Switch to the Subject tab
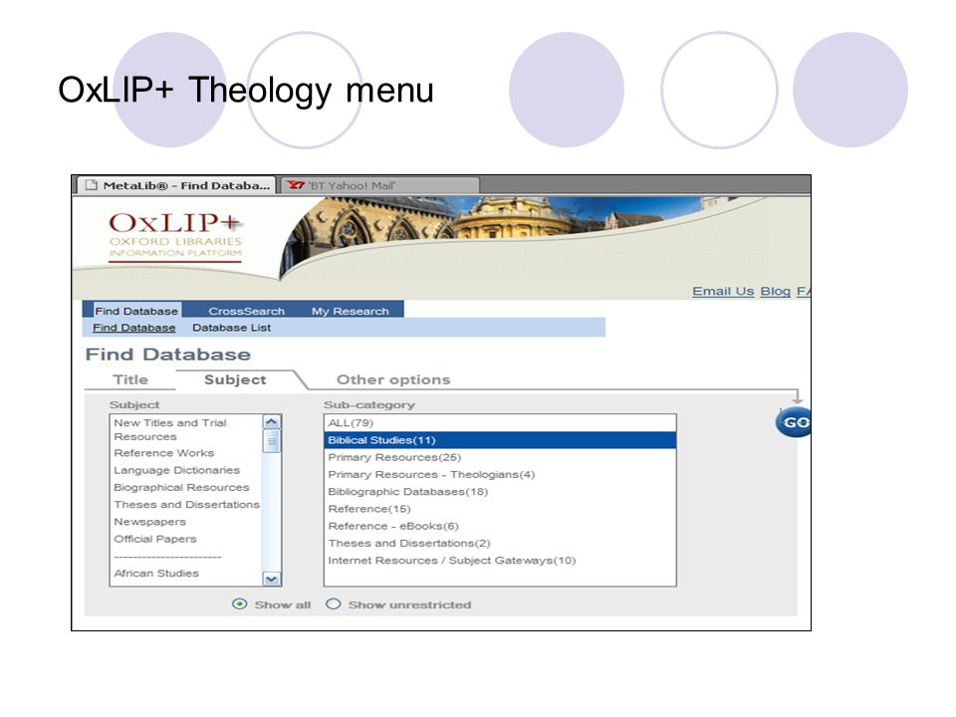The width and height of the screenshot is (956, 717). tap(235, 379)
